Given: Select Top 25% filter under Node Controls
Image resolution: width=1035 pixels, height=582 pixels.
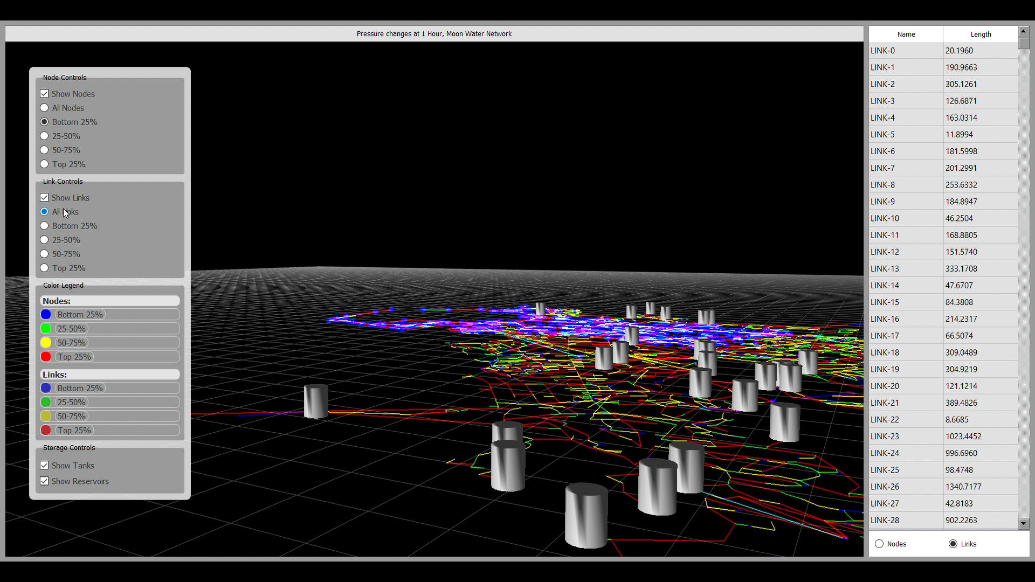Looking at the screenshot, I should pos(44,164).
